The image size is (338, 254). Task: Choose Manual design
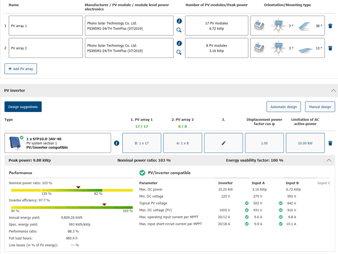coord(320,107)
